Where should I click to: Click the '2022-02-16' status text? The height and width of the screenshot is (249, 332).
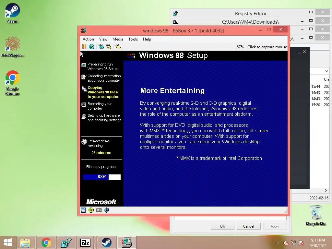319,198
